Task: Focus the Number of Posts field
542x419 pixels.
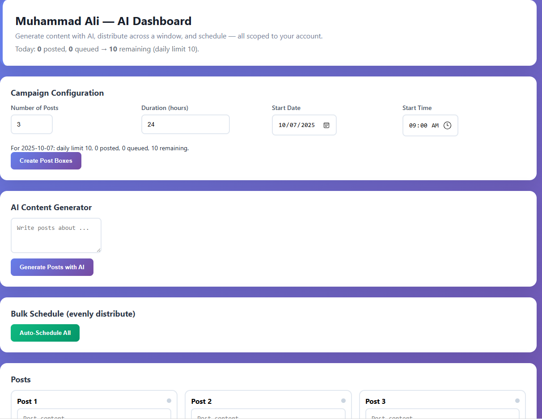Action: [31, 124]
